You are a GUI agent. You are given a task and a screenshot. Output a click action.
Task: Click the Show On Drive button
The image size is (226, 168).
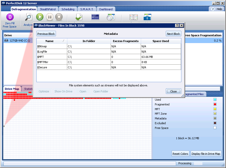tap(63, 91)
